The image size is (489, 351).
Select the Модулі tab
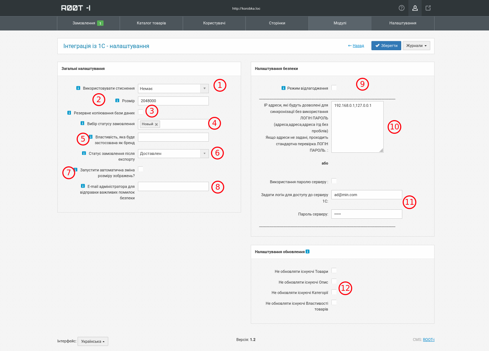340,23
